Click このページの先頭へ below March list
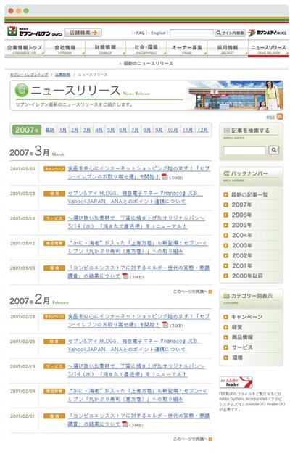The height and width of the screenshot is (454, 290). tap(192, 292)
